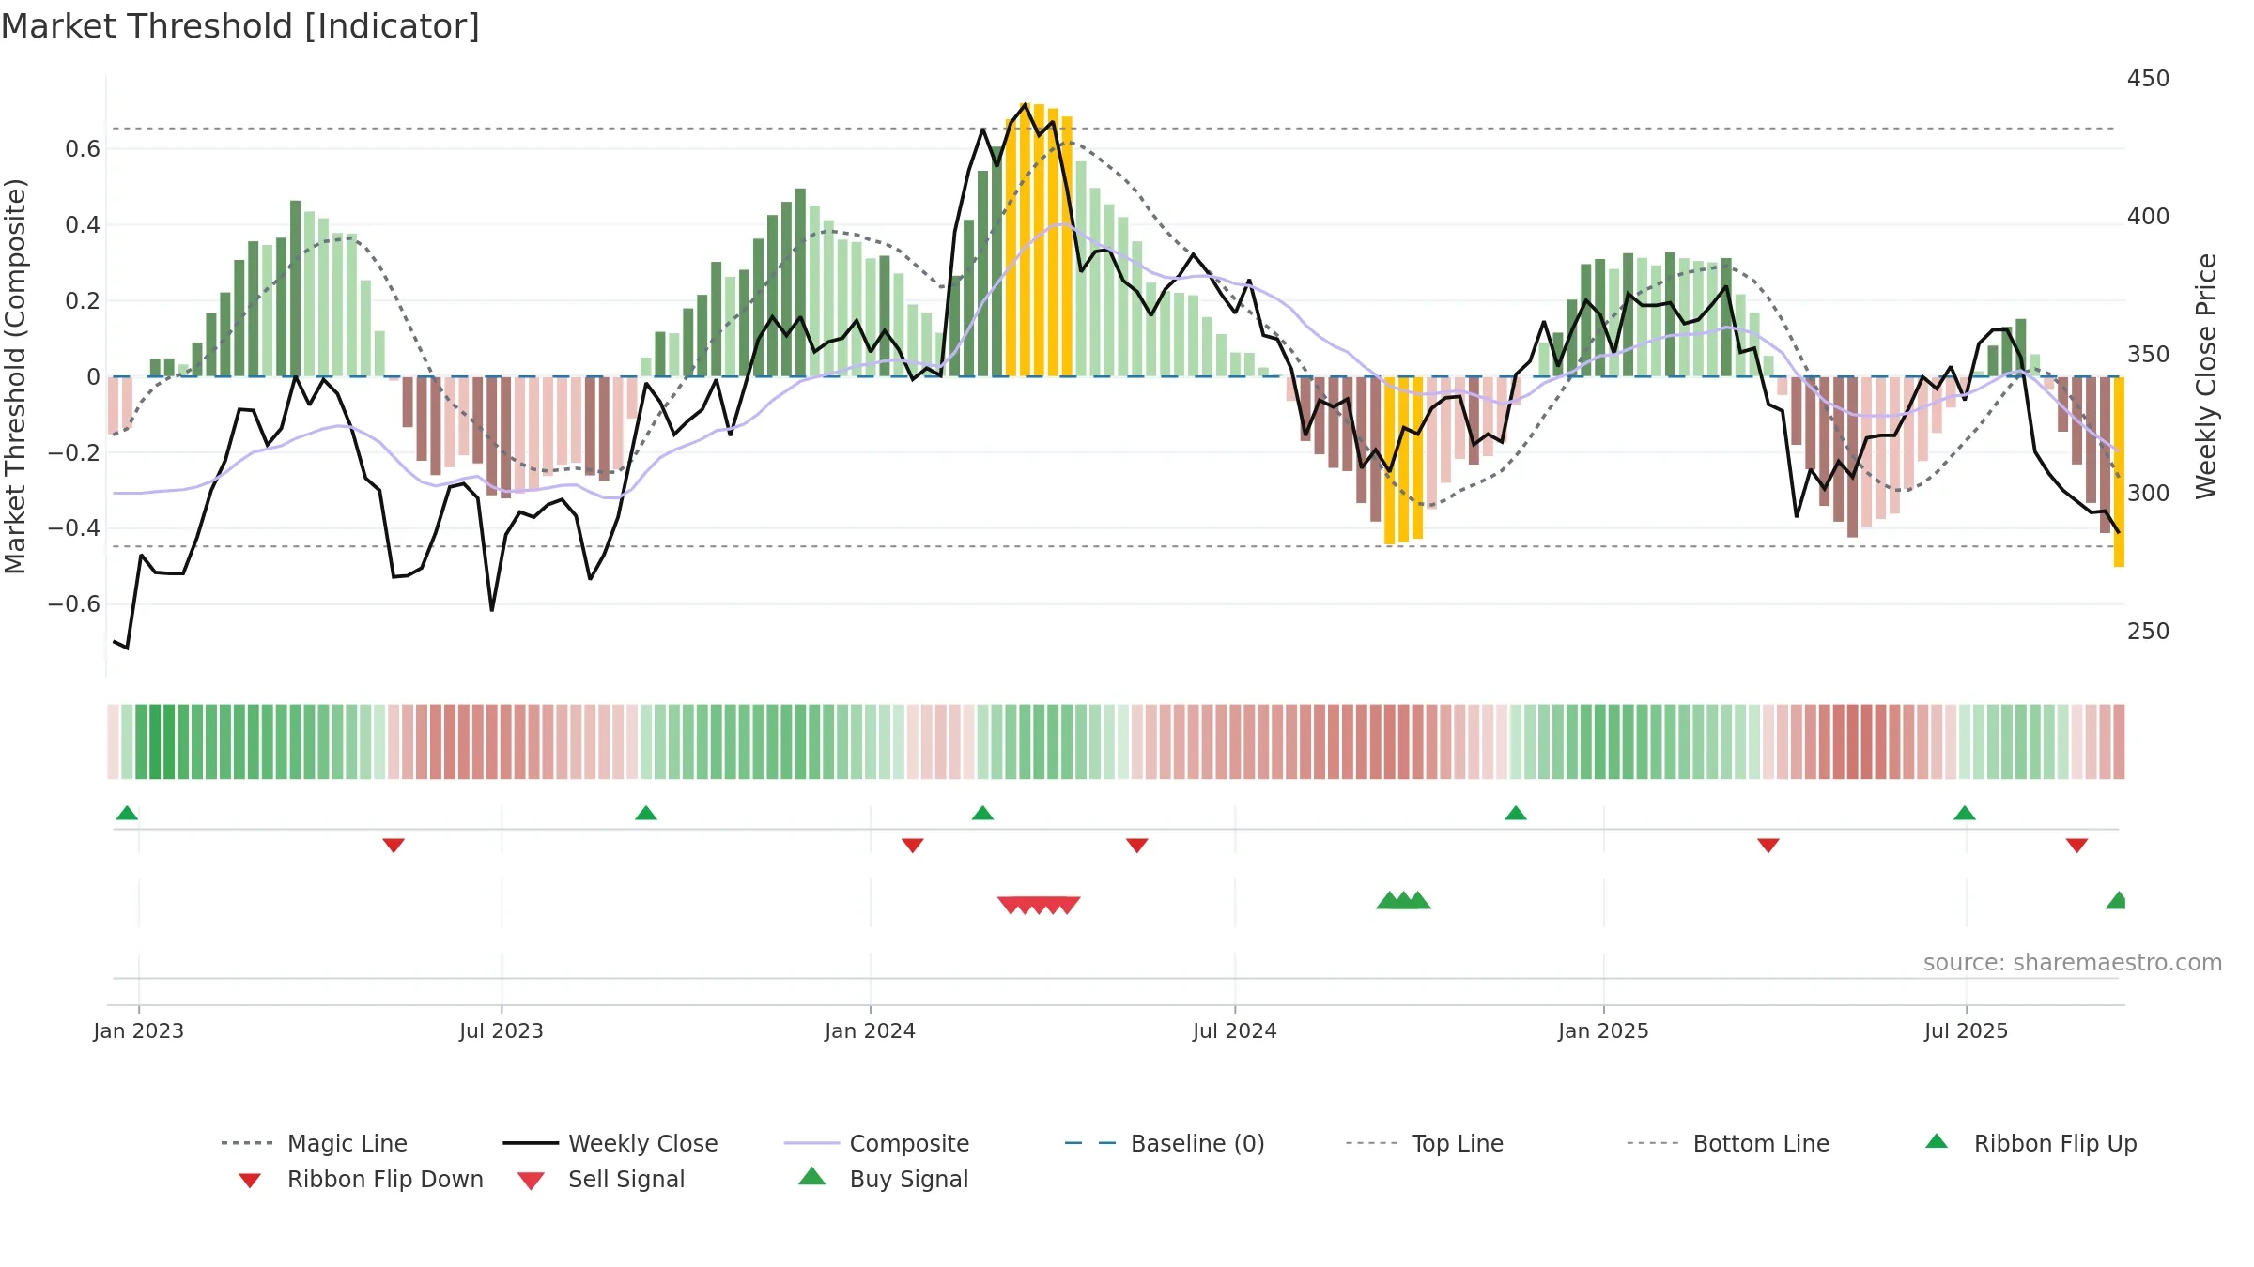This screenshot has width=2254, height=1267.
Task: Click the 0.6 composite axis label
Action: click(83, 148)
